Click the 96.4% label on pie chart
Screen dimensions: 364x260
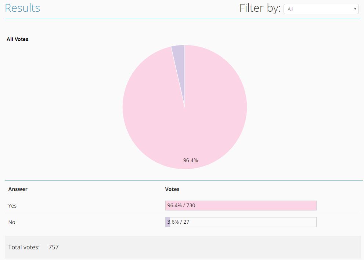coord(191,160)
